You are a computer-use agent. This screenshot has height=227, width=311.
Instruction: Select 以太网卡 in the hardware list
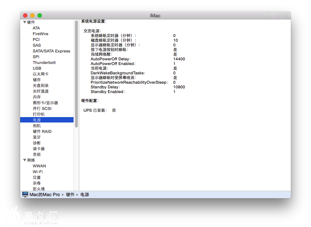(x=40, y=74)
